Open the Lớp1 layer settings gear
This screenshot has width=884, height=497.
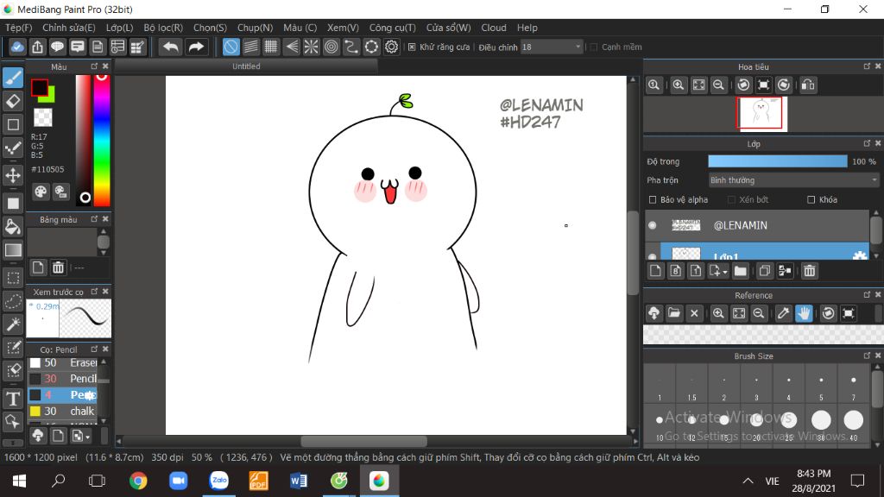pyautogui.click(x=860, y=255)
